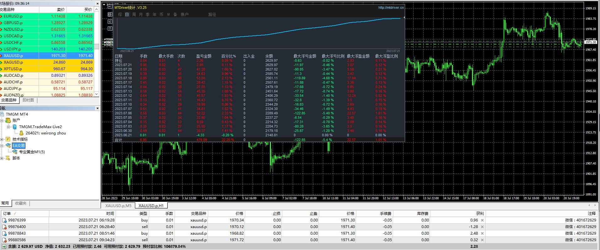
Task: Select the 币 currency view in MTDriver
Action: [162, 15]
